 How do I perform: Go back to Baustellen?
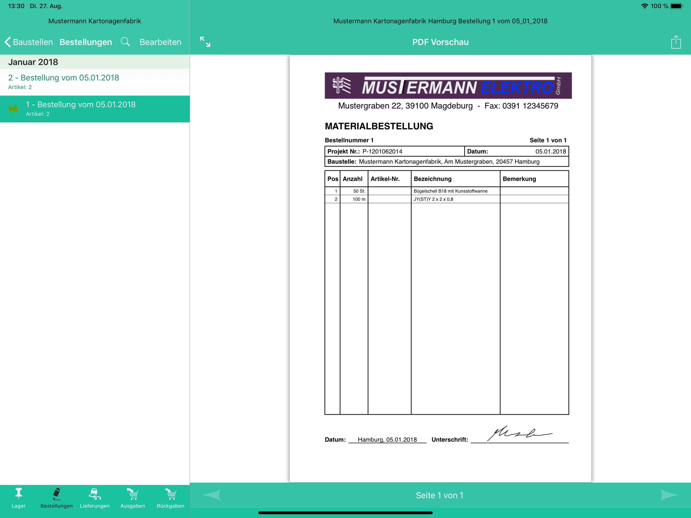click(x=29, y=42)
